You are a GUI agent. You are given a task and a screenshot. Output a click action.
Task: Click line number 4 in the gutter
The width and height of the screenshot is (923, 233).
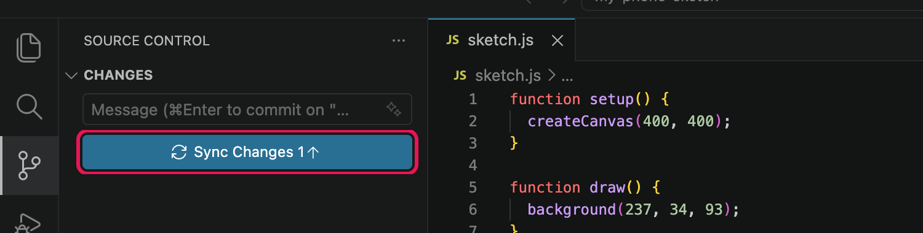tap(473, 165)
